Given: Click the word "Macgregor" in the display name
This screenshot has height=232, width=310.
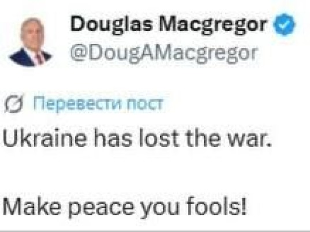Looking at the screenshot, I should [214, 25].
